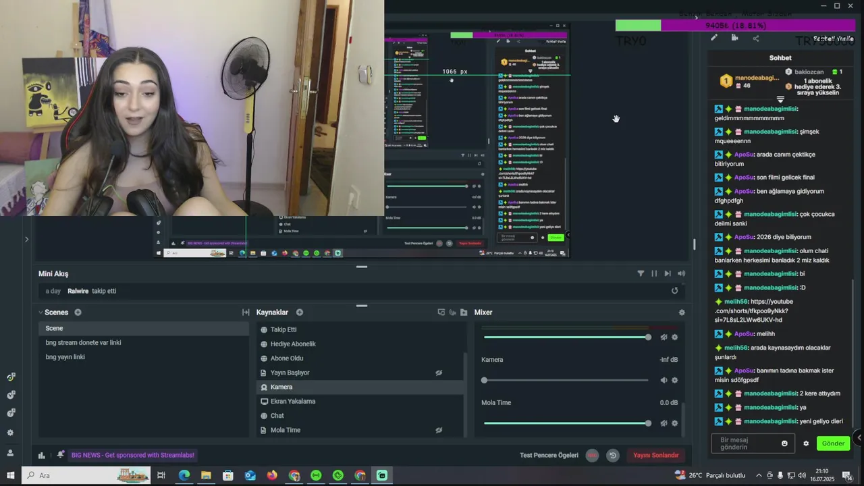Select the Kamera source

tap(360, 387)
